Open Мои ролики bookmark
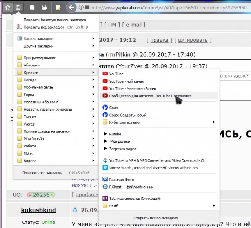This screenshot has width=251, height=228. pos(159,141)
